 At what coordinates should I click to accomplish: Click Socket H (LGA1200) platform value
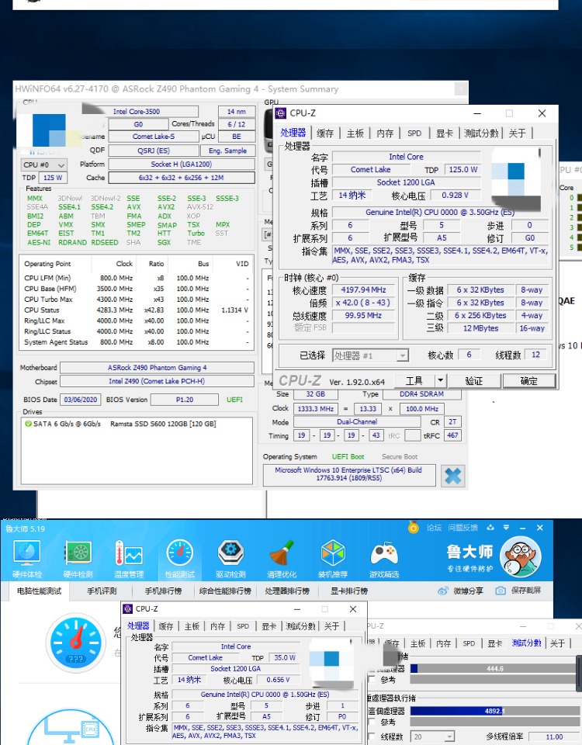(182, 164)
